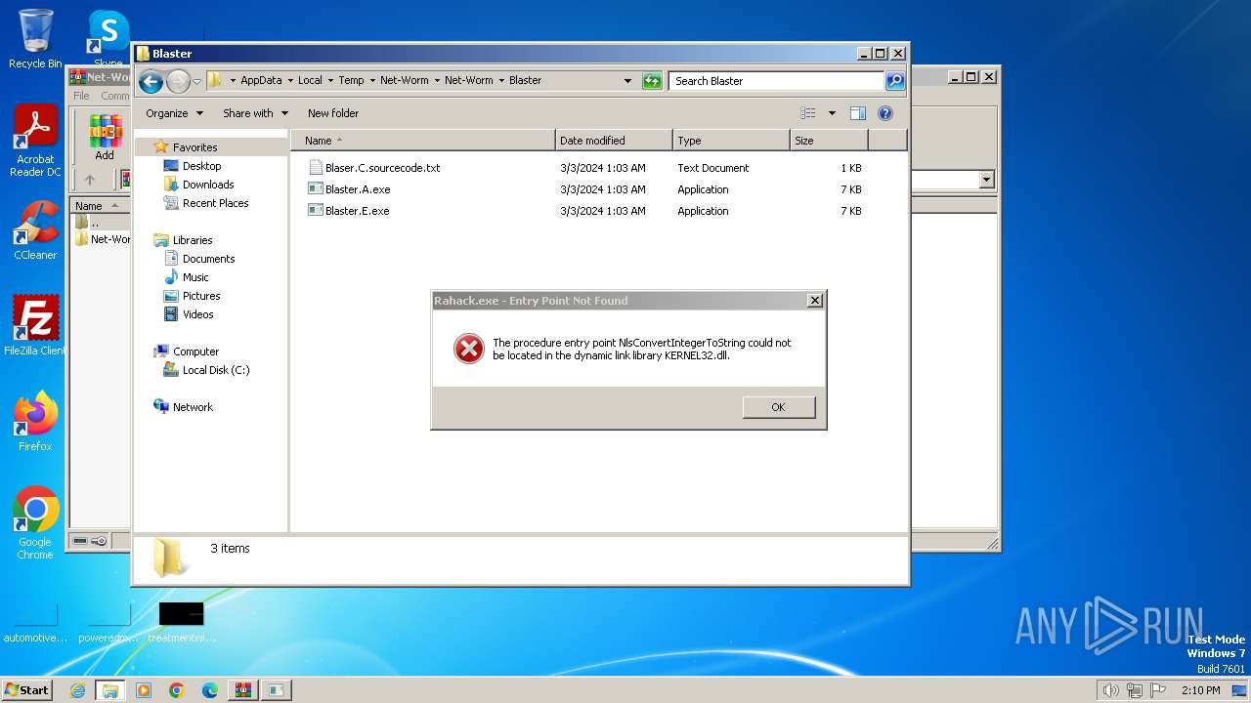The image size is (1251, 703).
Task: Click the Temp breadcrumb segment
Action: click(351, 81)
